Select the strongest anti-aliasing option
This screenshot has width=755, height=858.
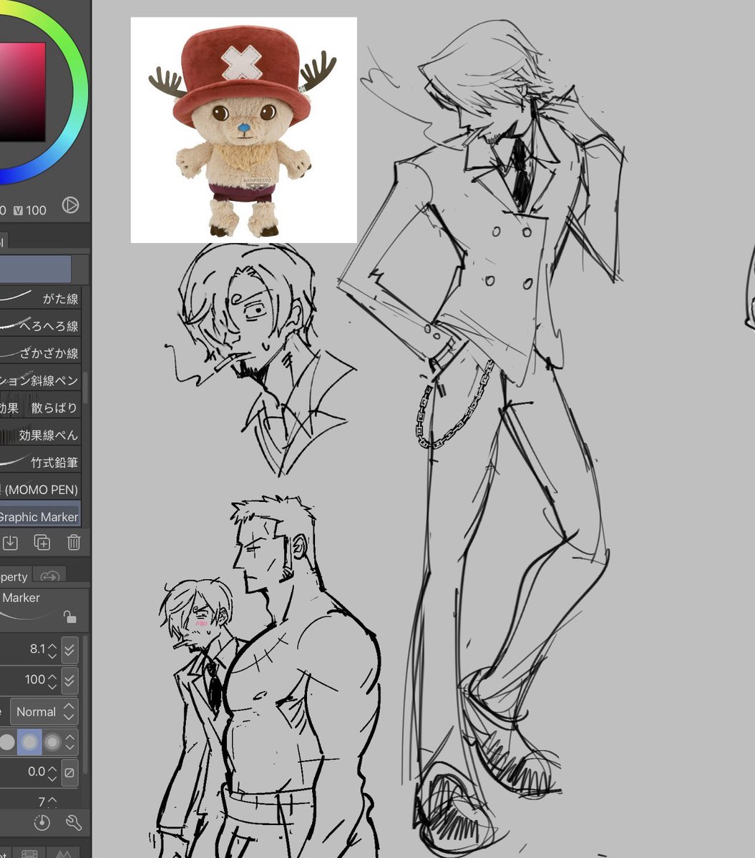52,742
